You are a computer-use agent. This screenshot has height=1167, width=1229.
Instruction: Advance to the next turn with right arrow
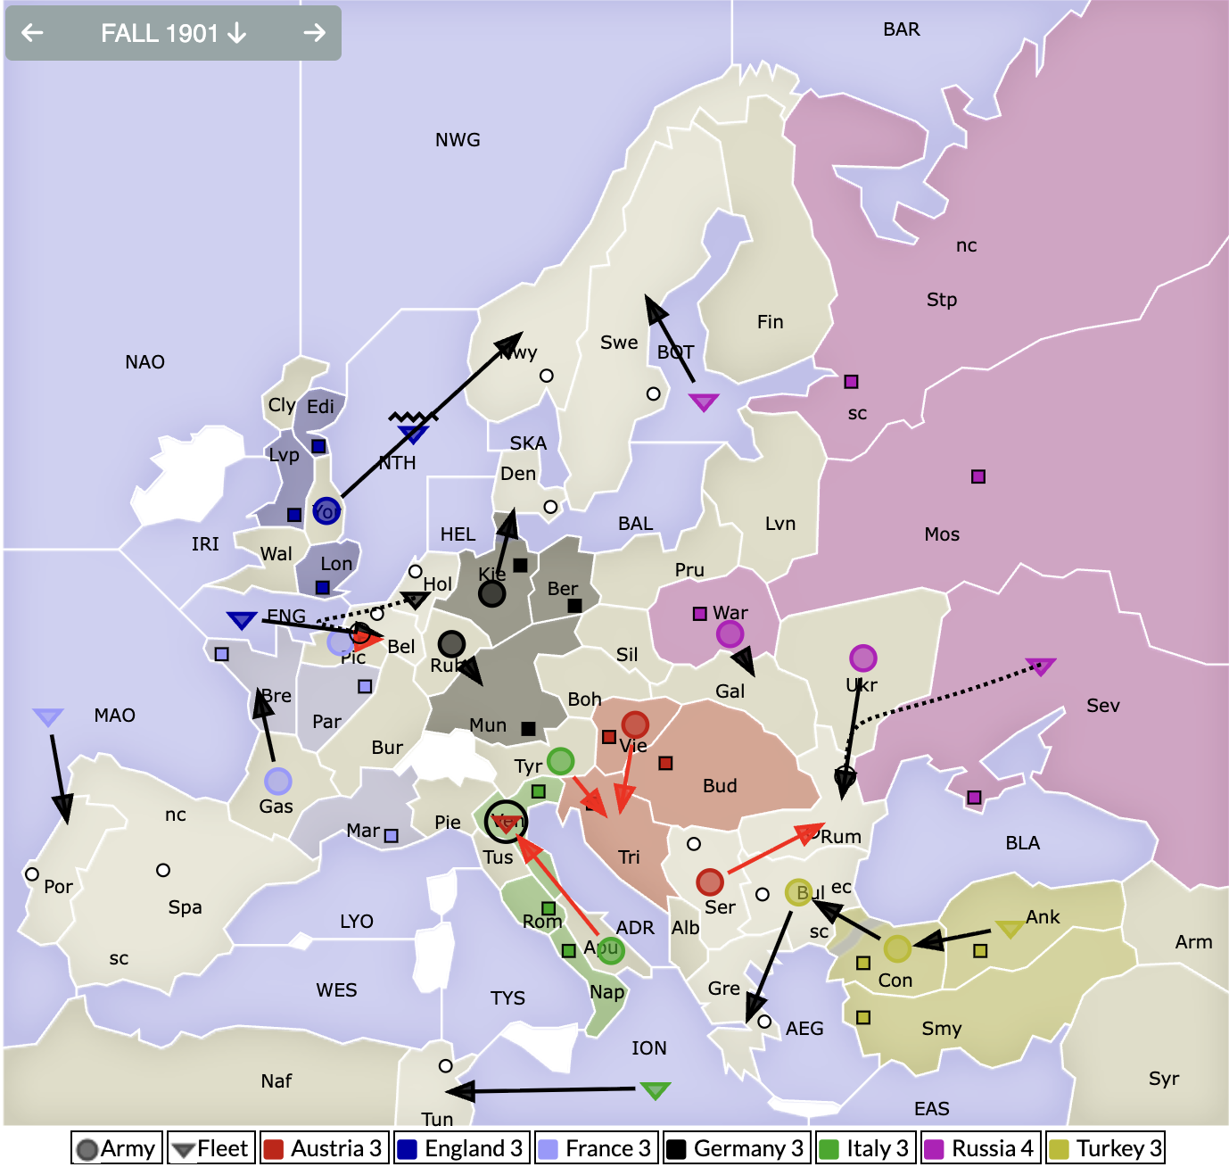point(314,33)
